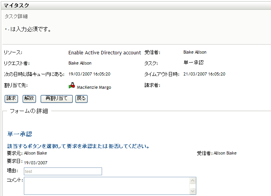The width and height of the screenshot is (271, 196).
Task: Click the comment box scroll-down arrow
Action: pos(192,191)
